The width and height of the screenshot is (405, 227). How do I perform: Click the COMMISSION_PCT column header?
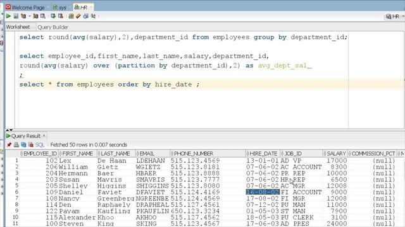[372, 154]
